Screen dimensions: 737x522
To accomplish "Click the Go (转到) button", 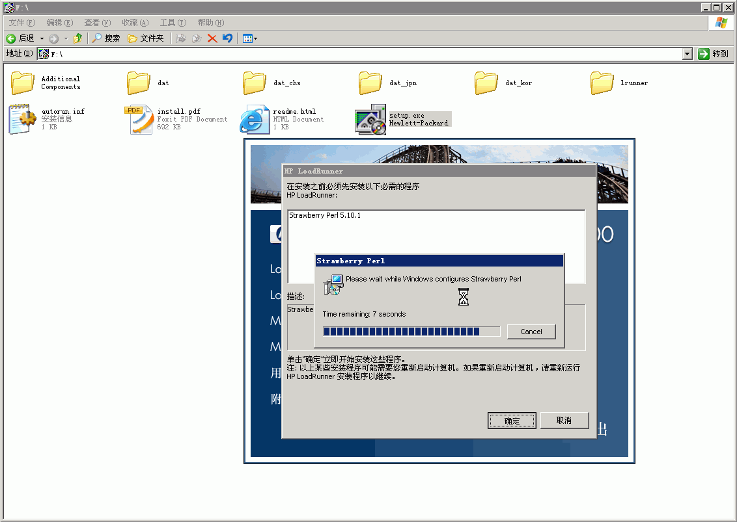I will [713, 54].
